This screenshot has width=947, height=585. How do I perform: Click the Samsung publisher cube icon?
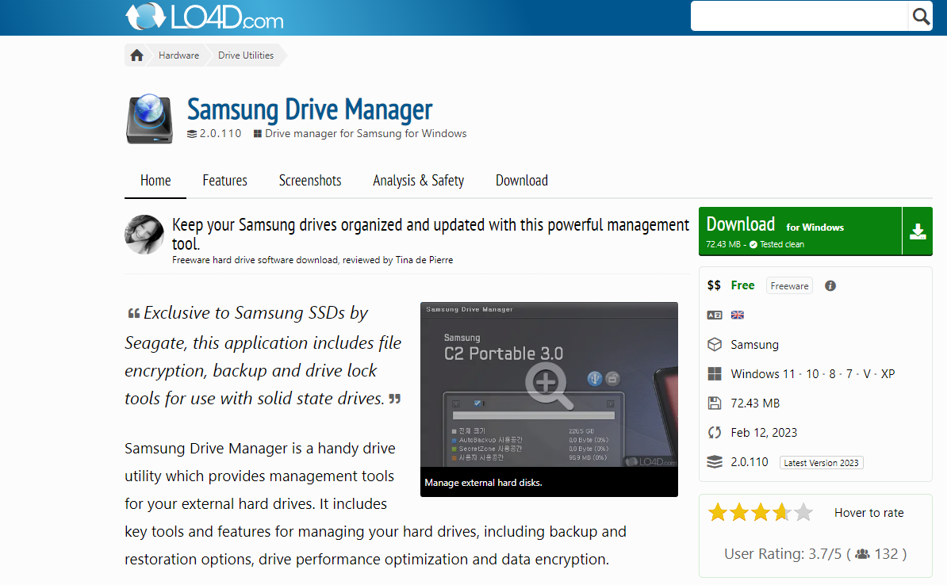coord(714,345)
